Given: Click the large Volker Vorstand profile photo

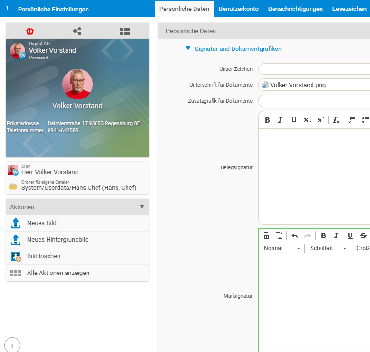Looking at the screenshot, I should [x=78, y=84].
